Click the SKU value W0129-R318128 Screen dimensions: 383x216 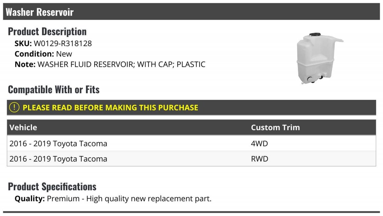(x=63, y=44)
